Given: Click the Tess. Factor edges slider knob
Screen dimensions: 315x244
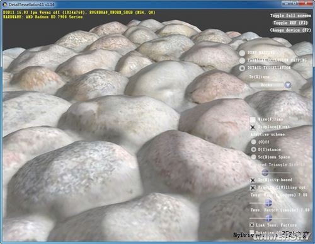Looking at the screenshot, I should click(268, 203).
